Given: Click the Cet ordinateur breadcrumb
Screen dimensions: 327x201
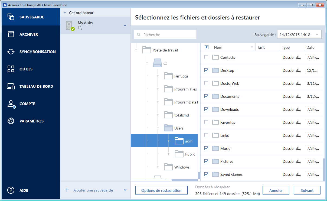Looking at the screenshot, I should pyautogui.click(x=81, y=12).
